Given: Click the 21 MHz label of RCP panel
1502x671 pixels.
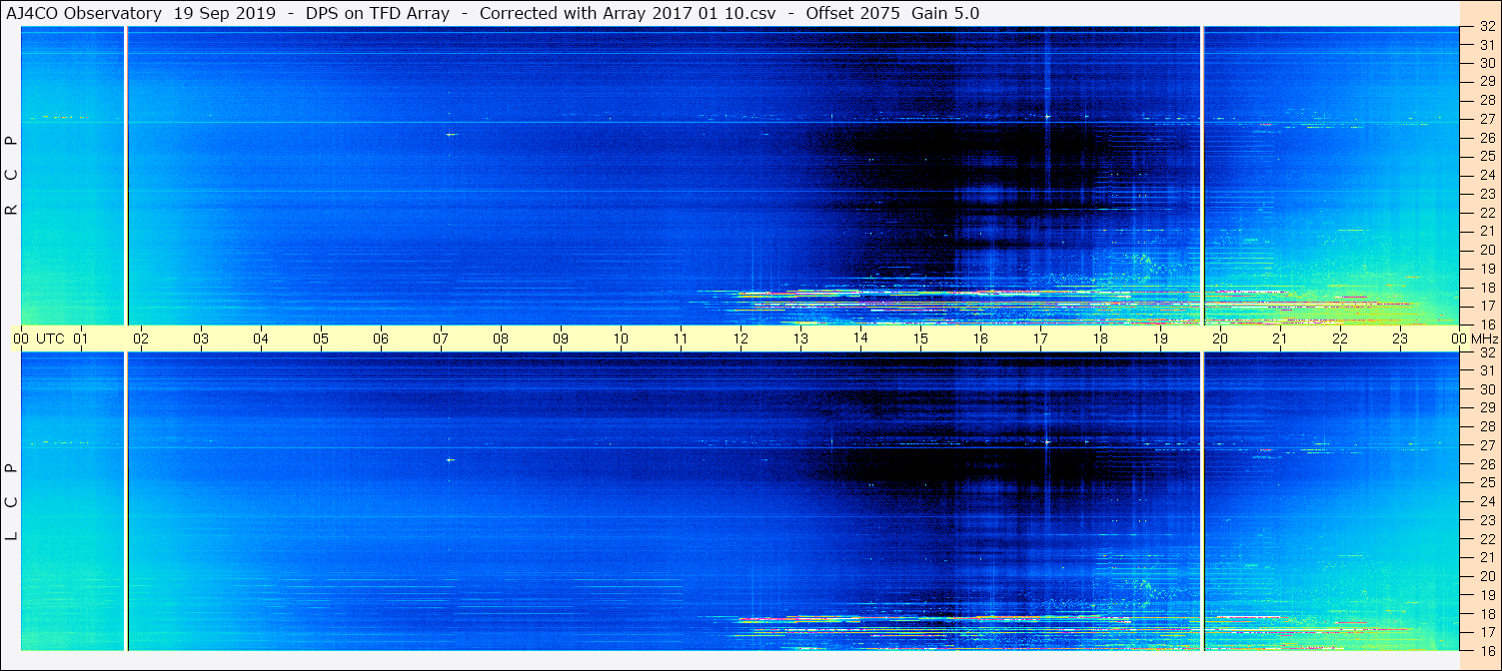Looking at the screenshot, I should 1486,232.
